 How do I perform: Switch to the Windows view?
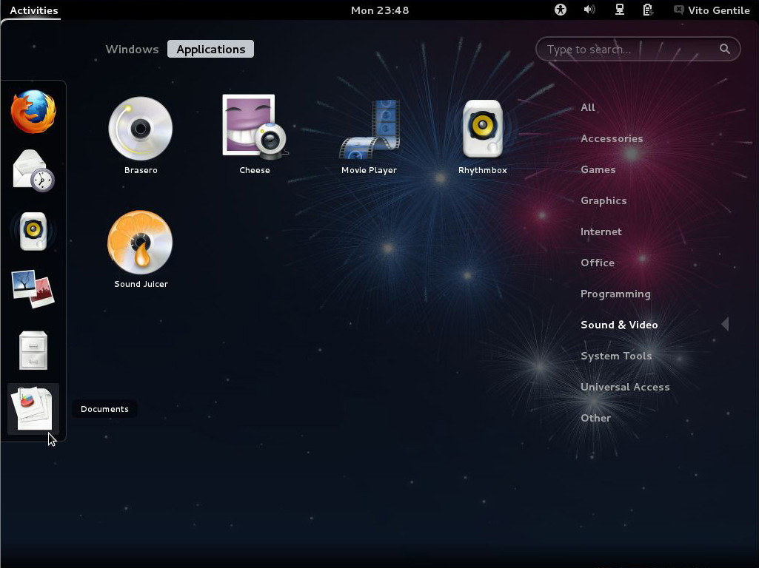(132, 50)
